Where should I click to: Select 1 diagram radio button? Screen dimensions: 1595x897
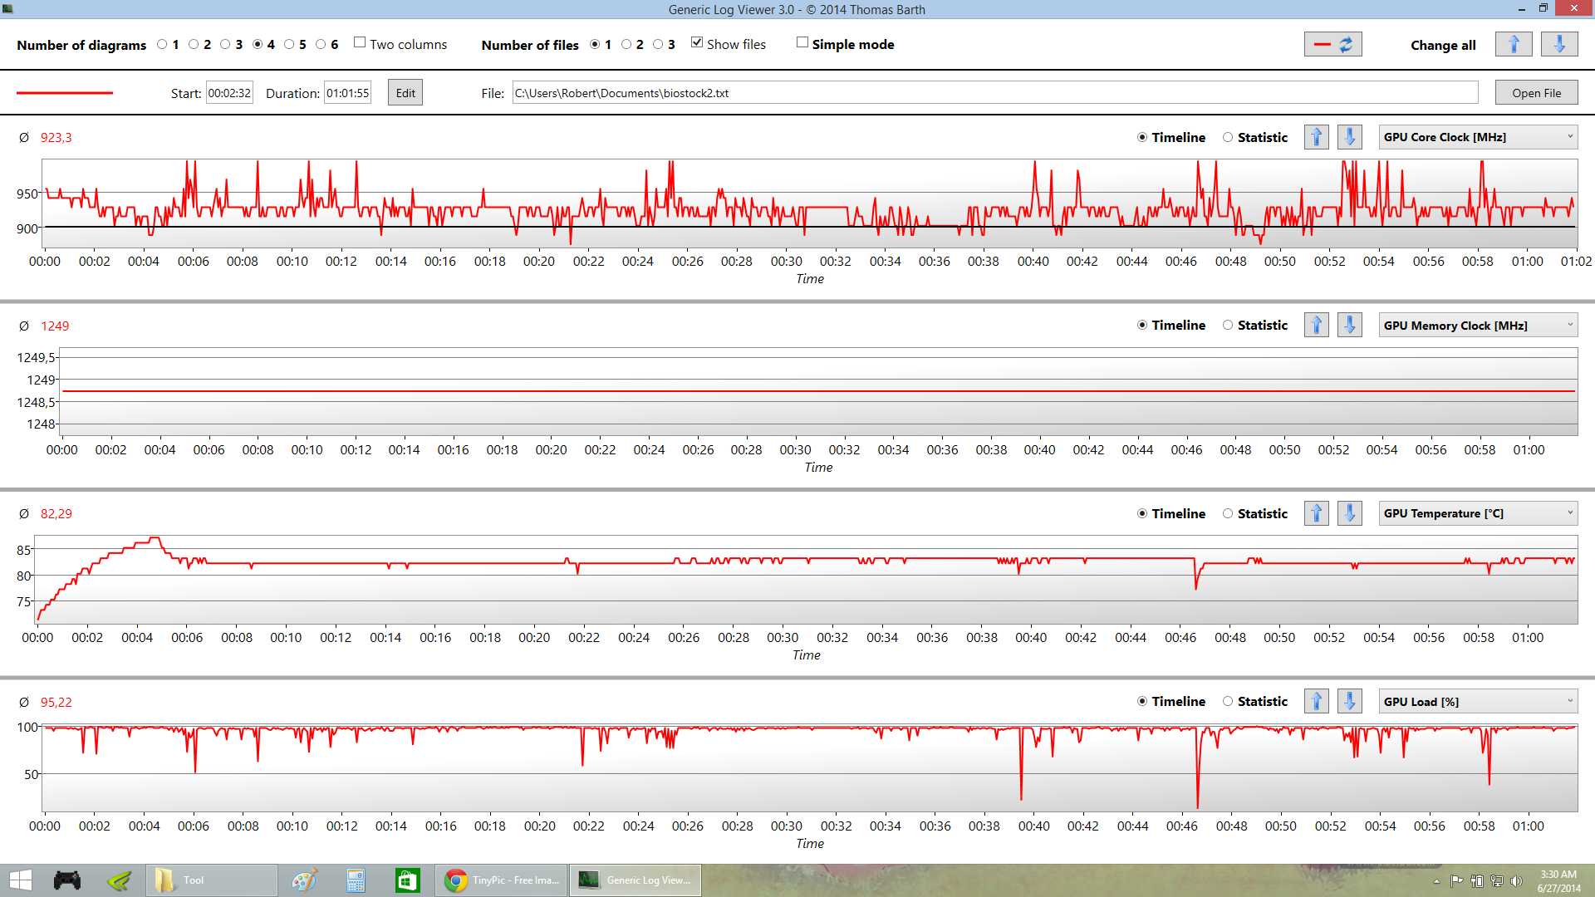(162, 45)
